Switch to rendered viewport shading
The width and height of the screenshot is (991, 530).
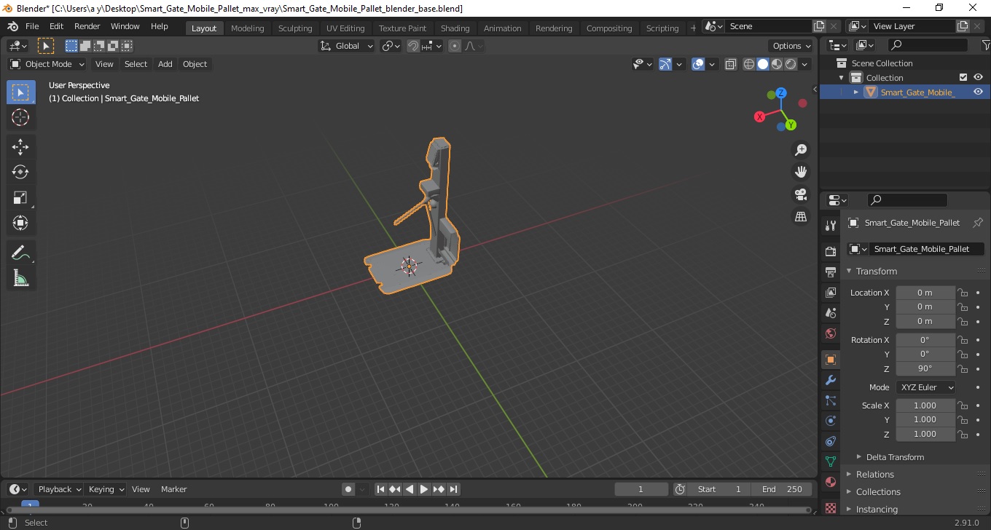coord(791,64)
